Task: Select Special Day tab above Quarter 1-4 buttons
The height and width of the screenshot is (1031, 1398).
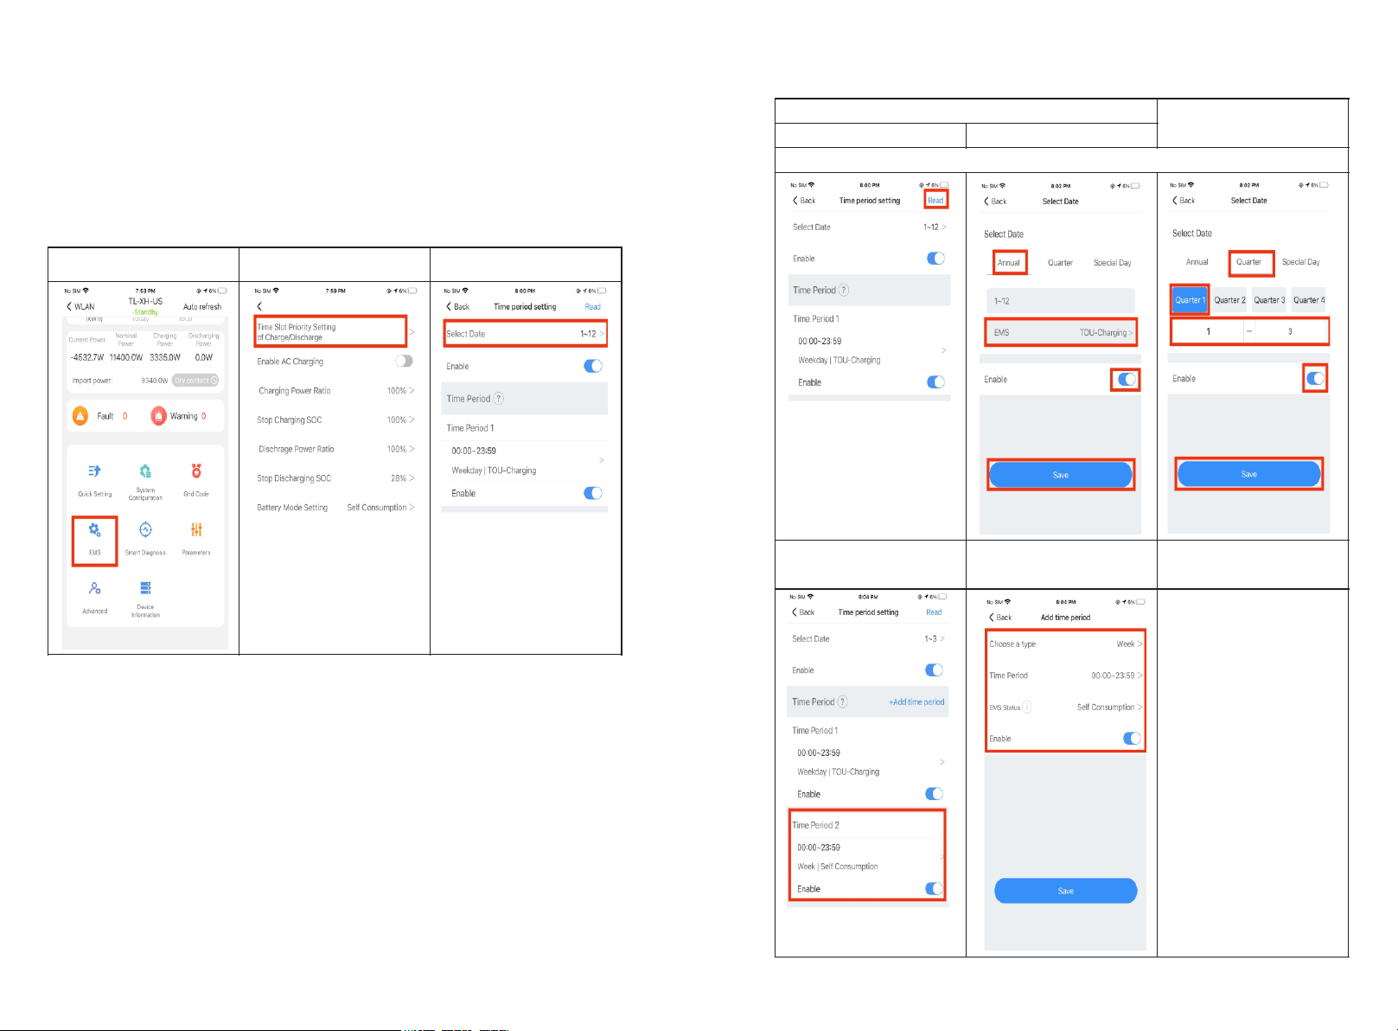Action: 1300,262
